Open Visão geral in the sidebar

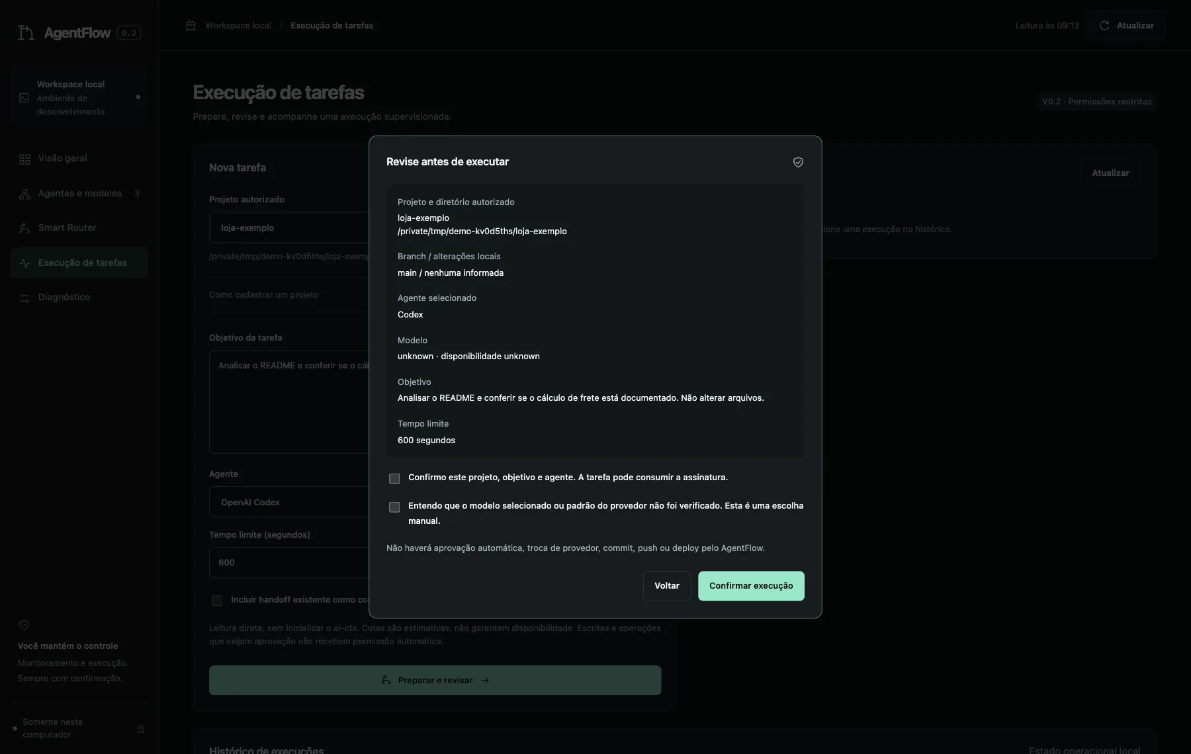[79, 159]
